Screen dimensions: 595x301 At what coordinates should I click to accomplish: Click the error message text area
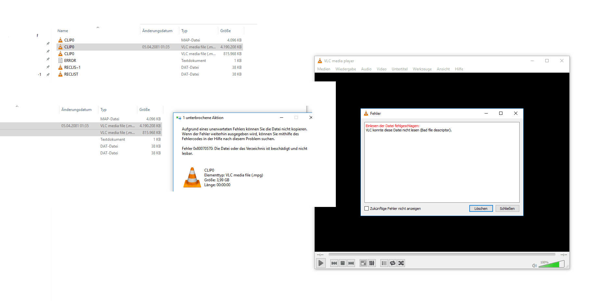[x=442, y=162]
